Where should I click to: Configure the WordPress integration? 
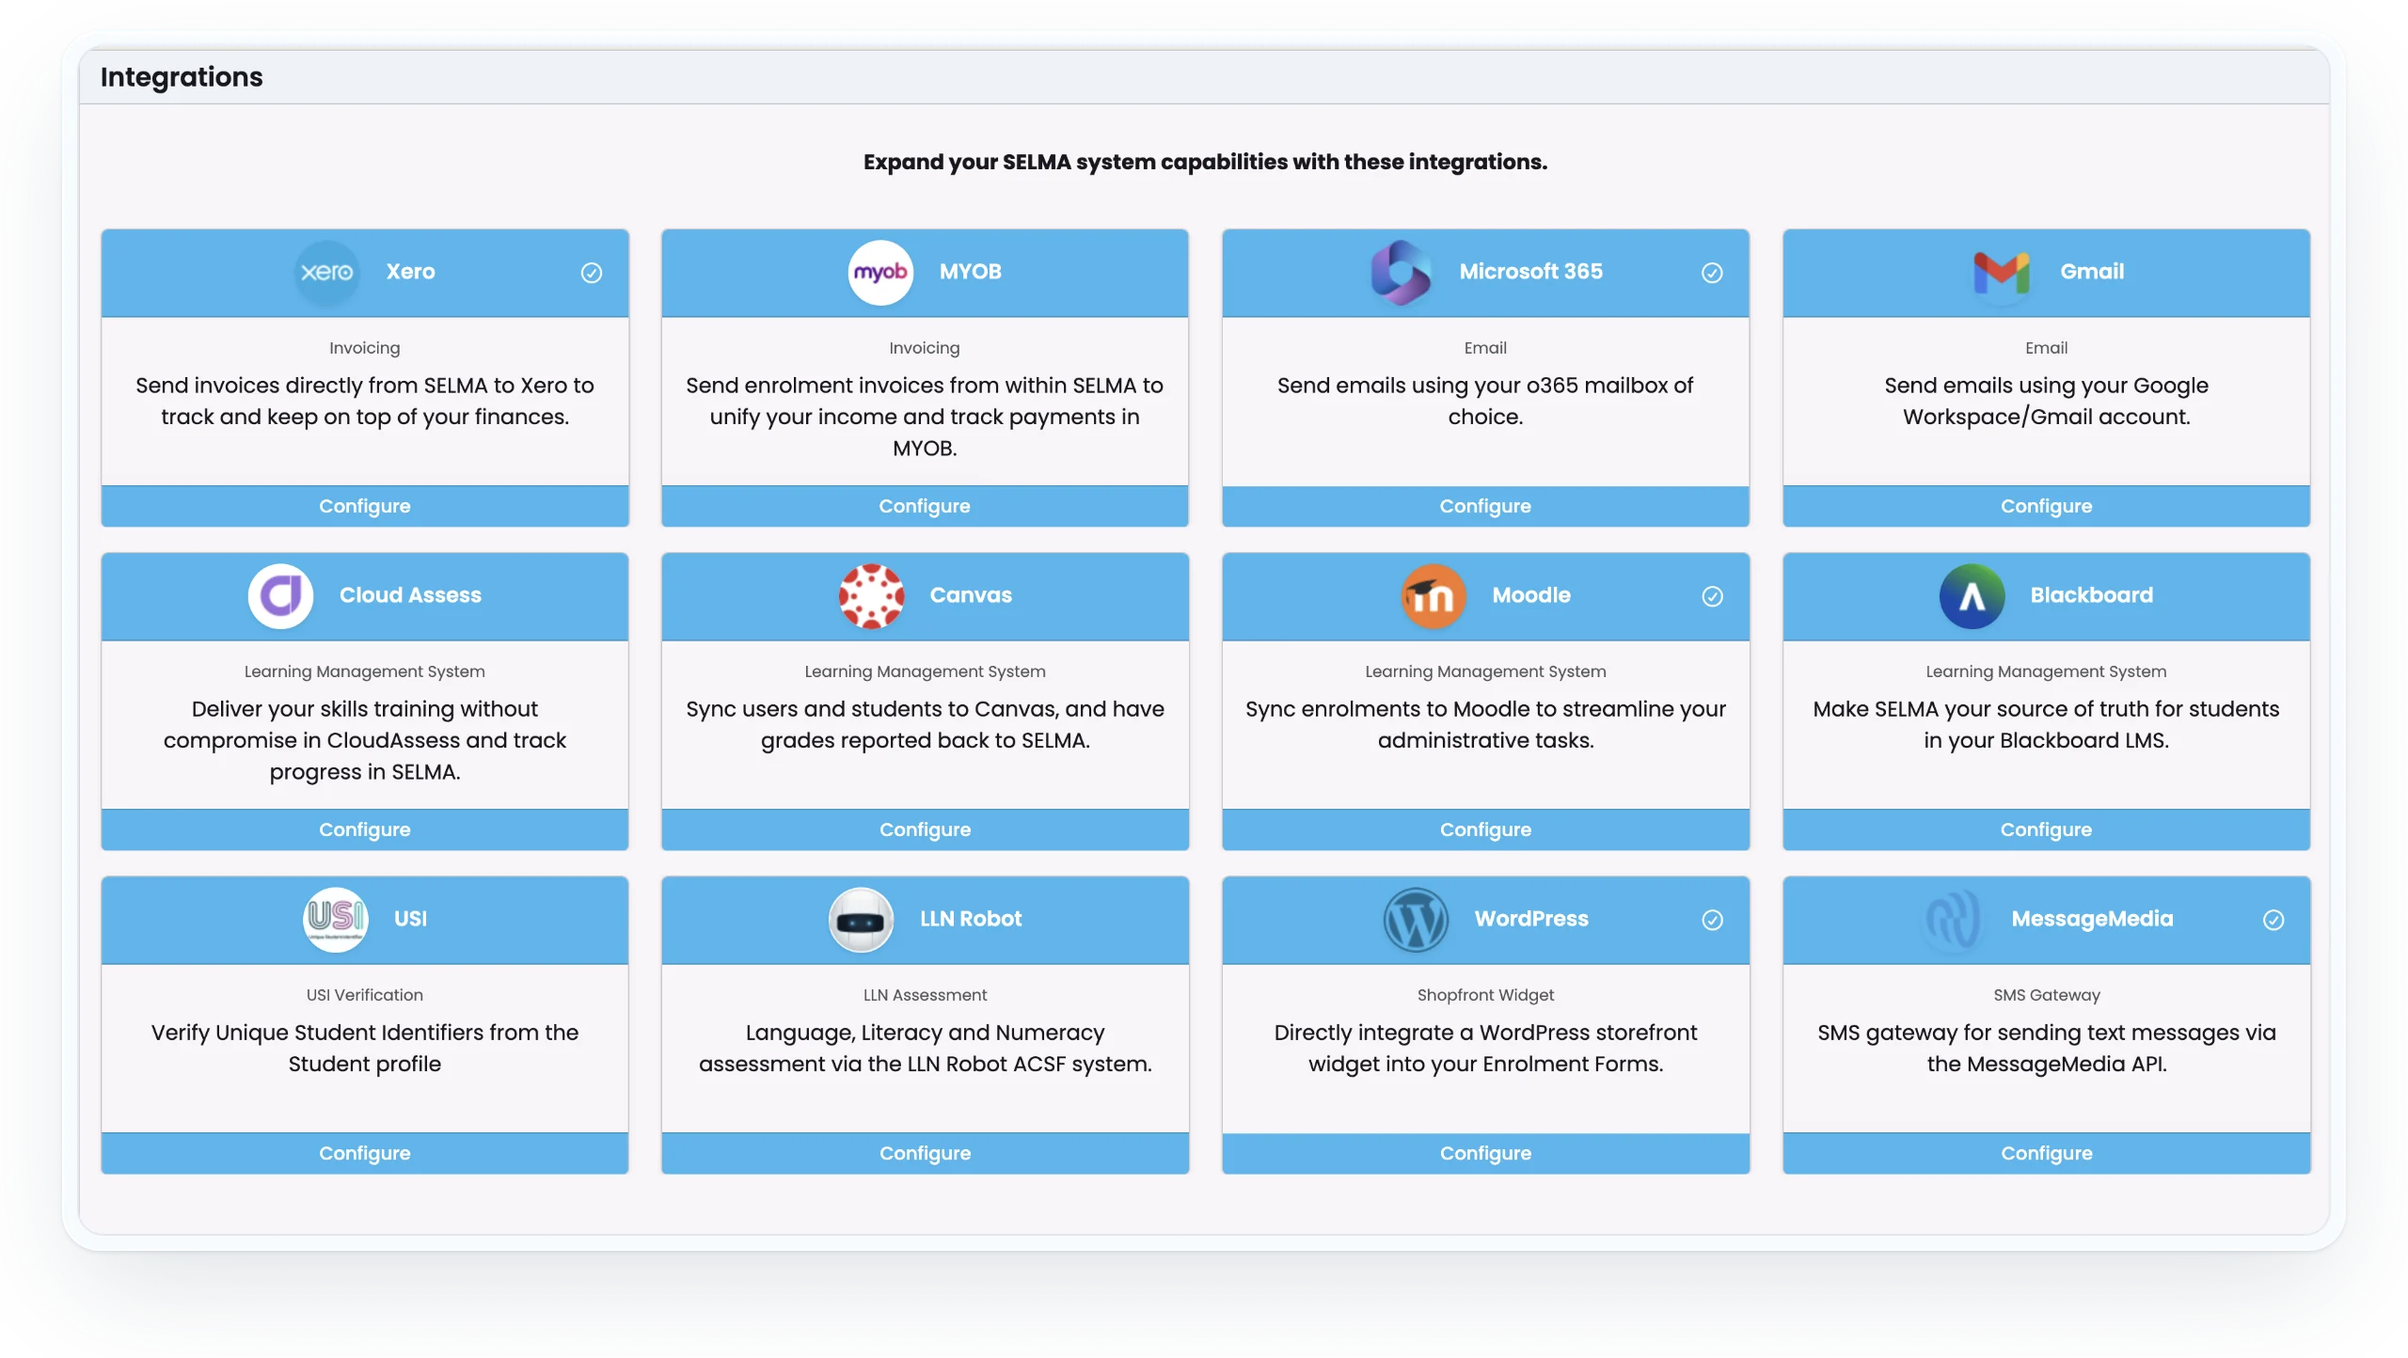point(1485,1153)
